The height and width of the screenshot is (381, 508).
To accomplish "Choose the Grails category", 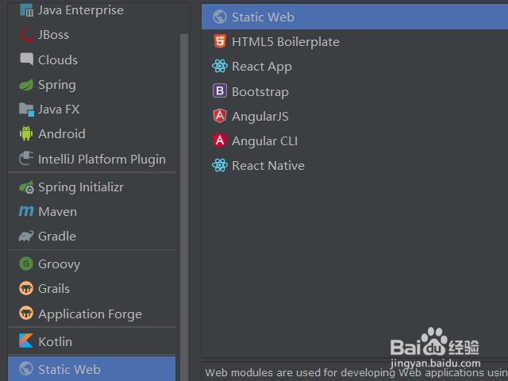I will click(54, 289).
